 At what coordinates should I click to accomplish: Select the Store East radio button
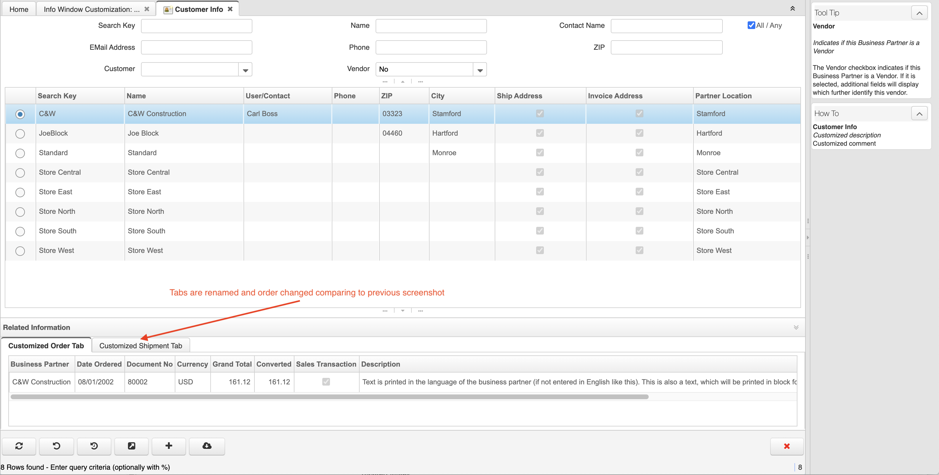[20, 192]
